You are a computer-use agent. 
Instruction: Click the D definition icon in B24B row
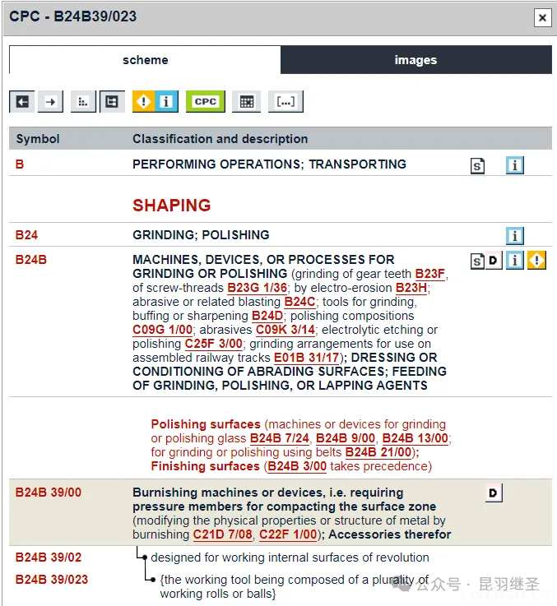[x=493, y=261]
